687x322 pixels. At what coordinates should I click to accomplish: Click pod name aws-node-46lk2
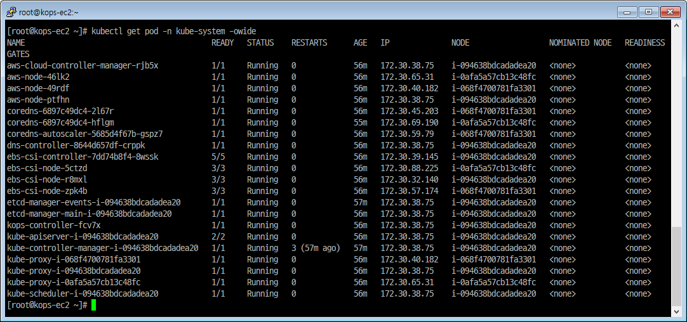39,77
